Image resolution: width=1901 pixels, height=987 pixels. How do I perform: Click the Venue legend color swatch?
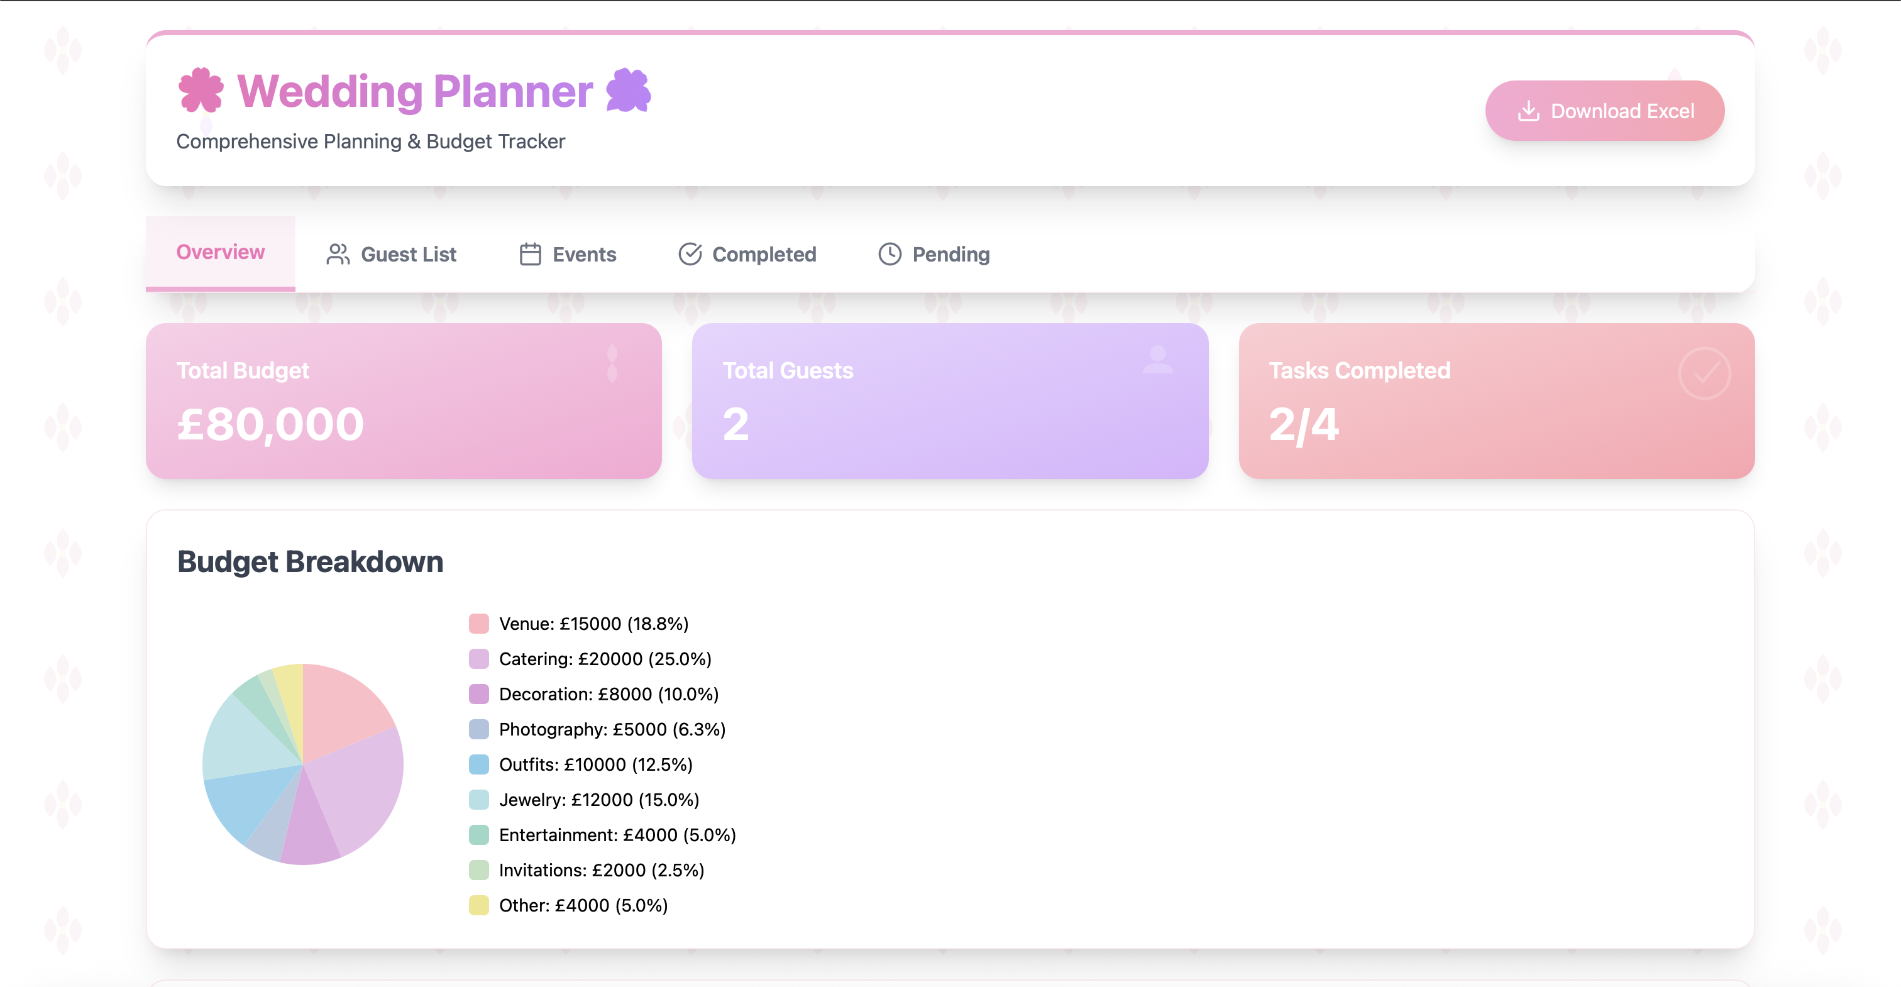point(478,623)
